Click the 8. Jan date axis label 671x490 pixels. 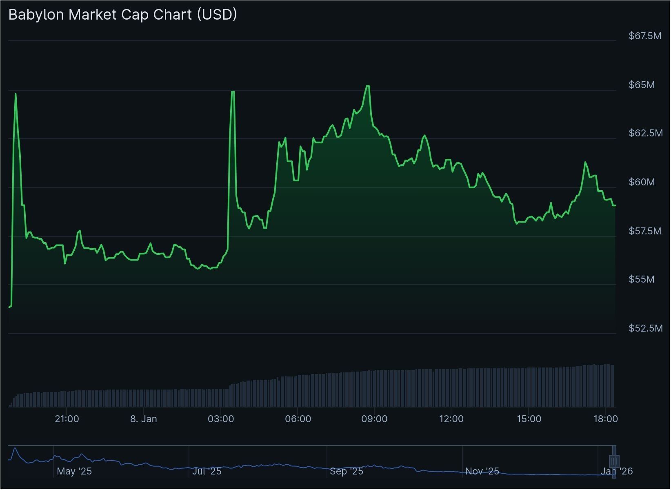coord(144,419)
